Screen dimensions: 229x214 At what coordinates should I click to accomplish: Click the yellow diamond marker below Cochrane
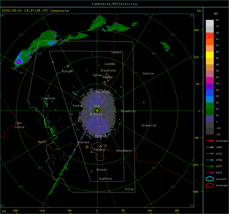click(x=87, y=147)
